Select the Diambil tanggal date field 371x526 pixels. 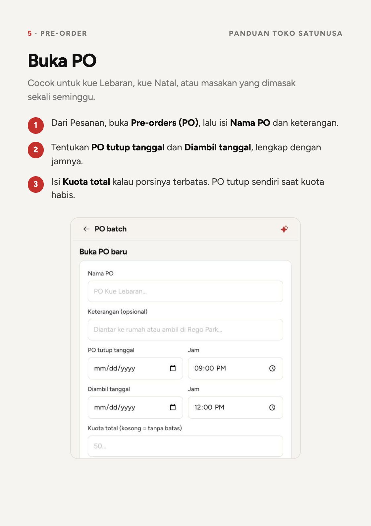[x=135, y=407]
